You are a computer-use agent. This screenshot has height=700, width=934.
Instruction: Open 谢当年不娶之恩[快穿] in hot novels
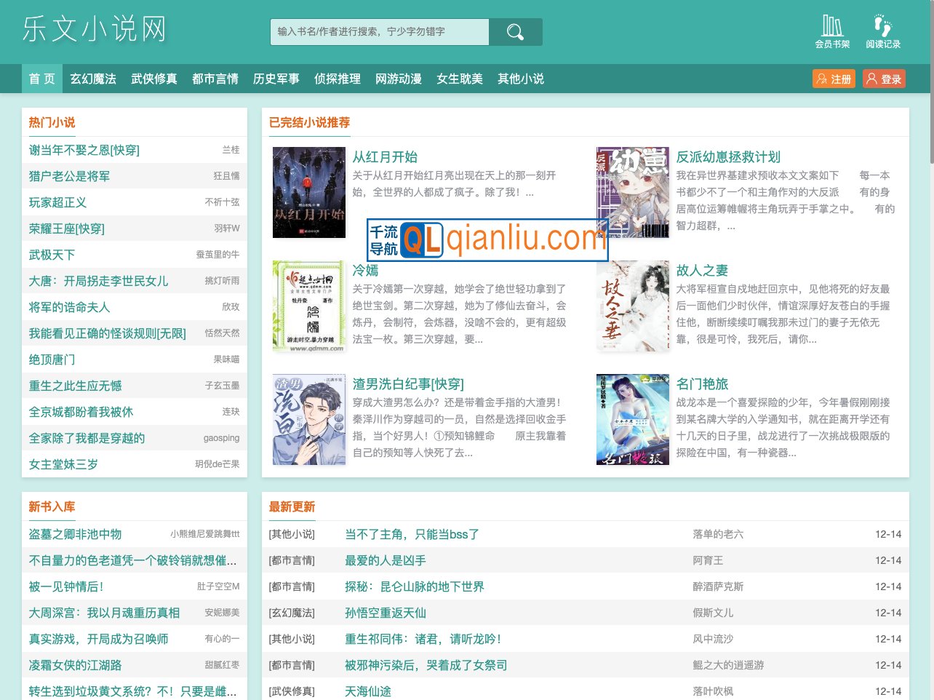(x=82, y=151)
